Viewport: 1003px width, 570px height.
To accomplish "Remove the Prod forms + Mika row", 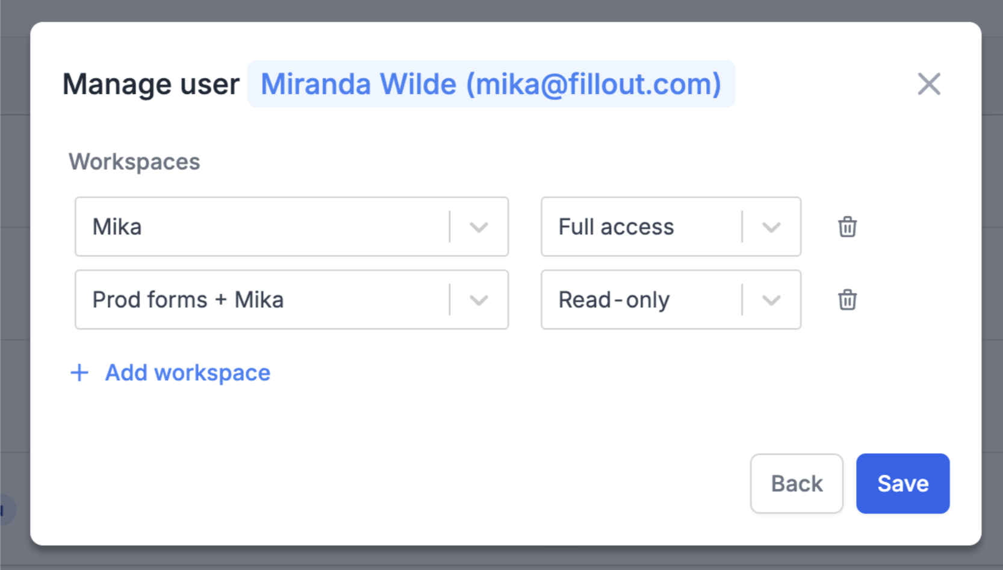I will [x=847, y=300].
